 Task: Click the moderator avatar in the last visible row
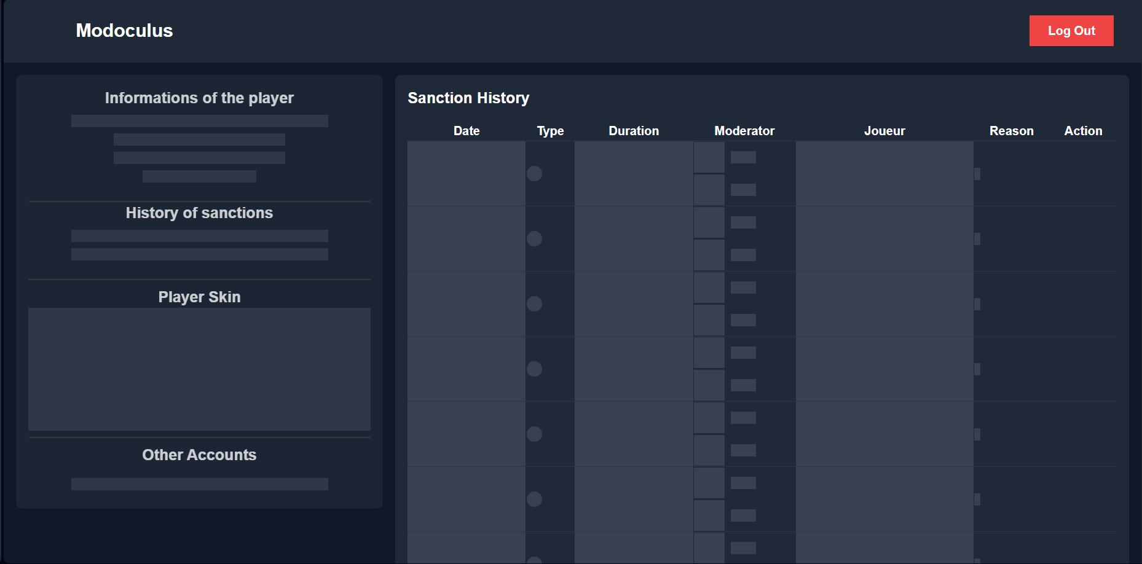(x=709, y=549)
